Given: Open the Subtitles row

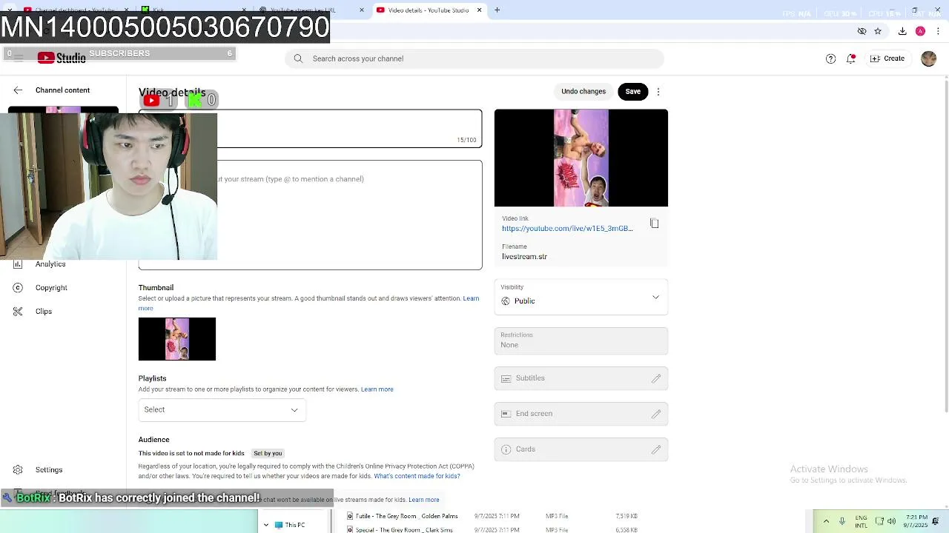Looking at the screenshot, I should coord(581,378).
